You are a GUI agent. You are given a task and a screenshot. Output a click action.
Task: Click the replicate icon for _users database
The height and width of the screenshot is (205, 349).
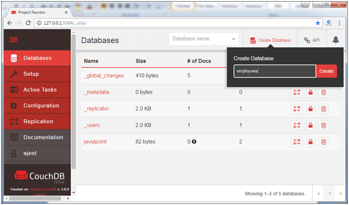click(x=297, y=126)
